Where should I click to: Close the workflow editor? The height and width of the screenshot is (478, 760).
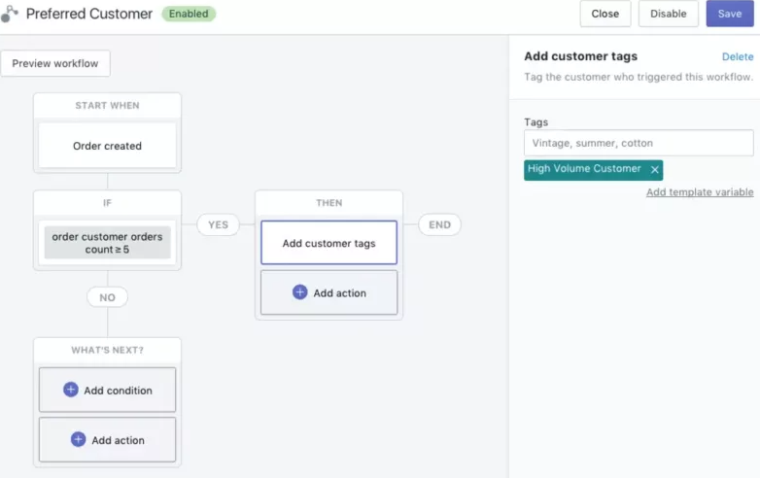(605, 14)
